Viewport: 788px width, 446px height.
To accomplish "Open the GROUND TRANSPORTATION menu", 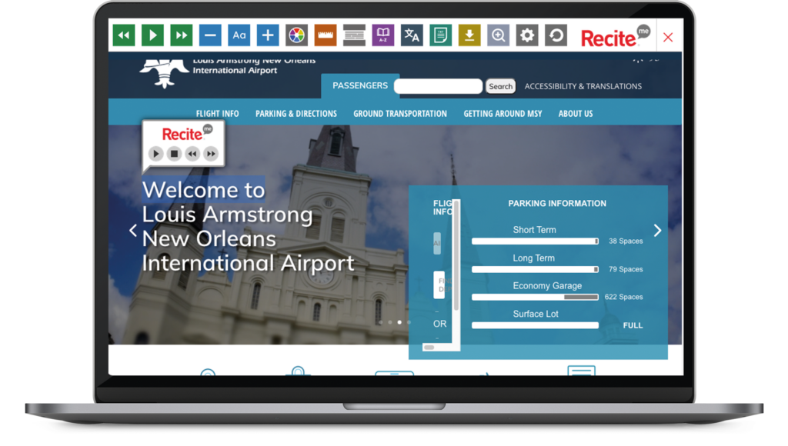I will coord(400,114).
